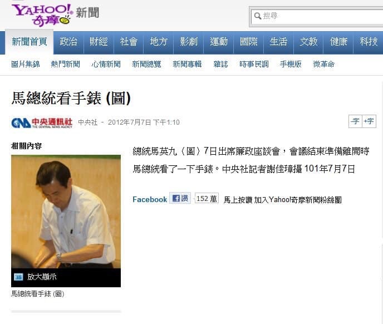Screen dimensions: 383x324
Task: Open the 國際 news tab
Action: pos(249,42)
